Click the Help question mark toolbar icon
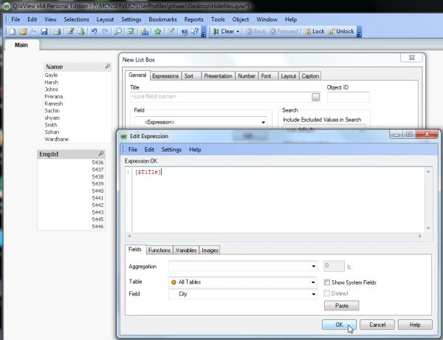 (184, 31)
